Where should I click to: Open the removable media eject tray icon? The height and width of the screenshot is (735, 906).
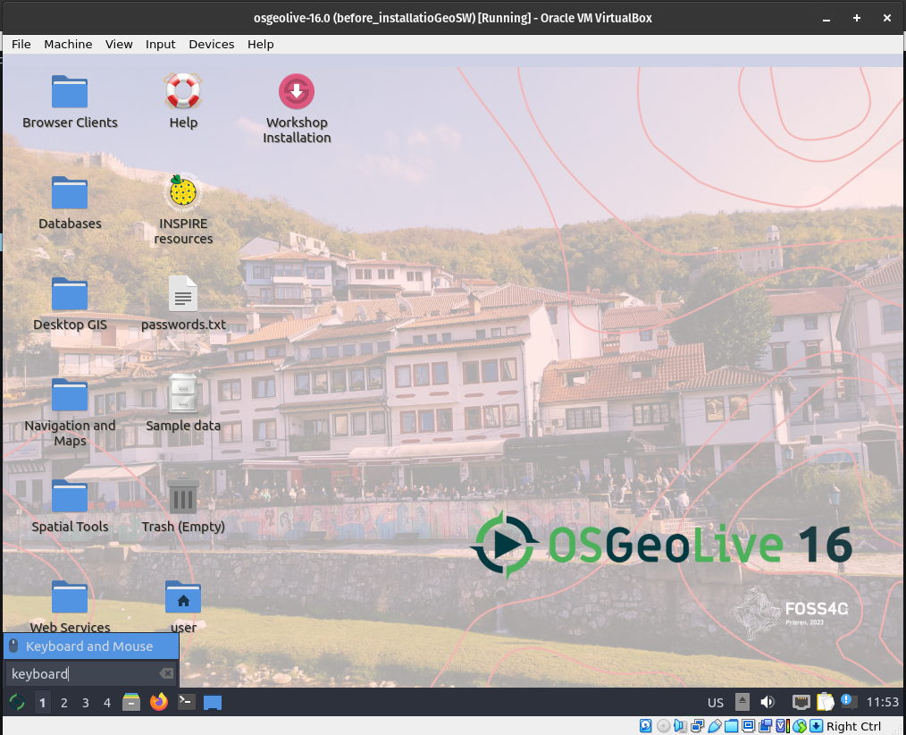(x=742, y=702)
